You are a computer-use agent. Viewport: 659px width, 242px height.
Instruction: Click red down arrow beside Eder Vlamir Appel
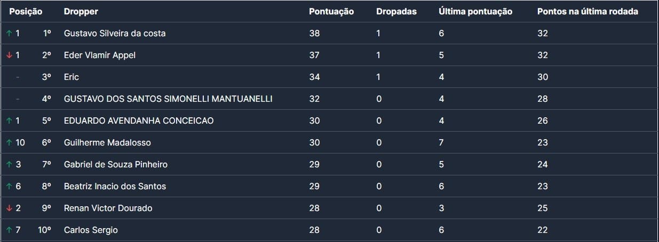tap(9, 55)
